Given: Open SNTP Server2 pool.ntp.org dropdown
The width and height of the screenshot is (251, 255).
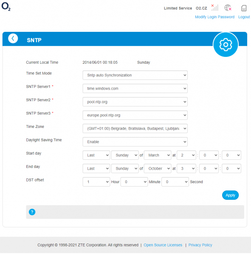Looking at the screenshot, I should (x=135, y=102).
